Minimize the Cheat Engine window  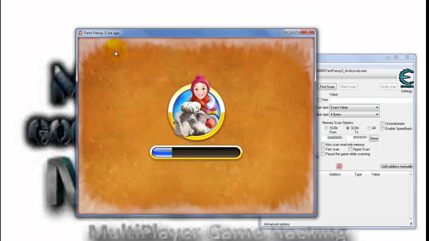pos(388,57)
